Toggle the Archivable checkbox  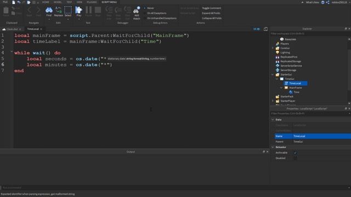click(x=295, y=153)
